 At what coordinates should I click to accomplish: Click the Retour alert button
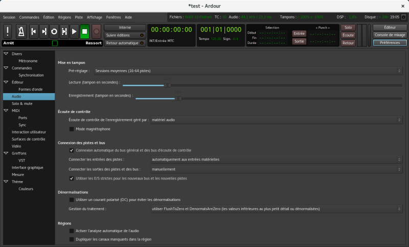pyautogui.click(x=348, y=43)
